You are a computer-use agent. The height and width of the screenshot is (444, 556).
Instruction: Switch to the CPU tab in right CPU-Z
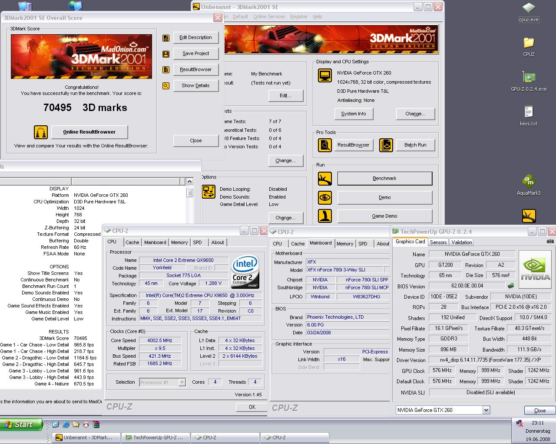coord(278,244)
